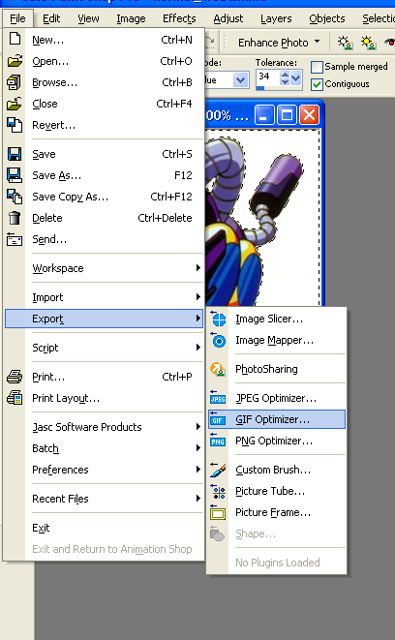
Task: Choose GIF Optimizer from Export submenu
Action: tap(277, 419)
